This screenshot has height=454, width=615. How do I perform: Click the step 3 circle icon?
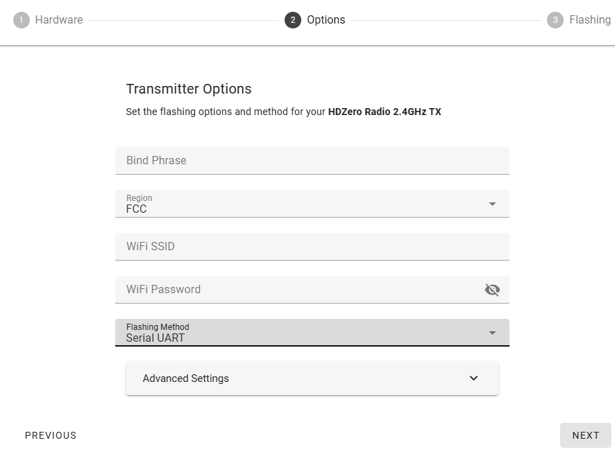(x=555, y=20)
